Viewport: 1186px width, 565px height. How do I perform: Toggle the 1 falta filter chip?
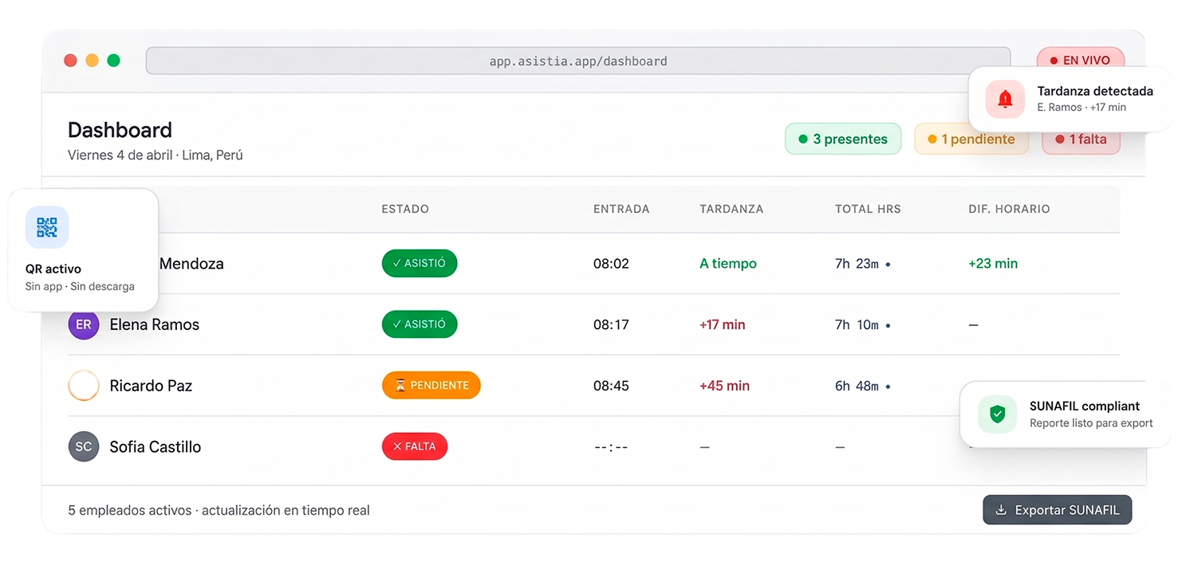coord(1081,139)
